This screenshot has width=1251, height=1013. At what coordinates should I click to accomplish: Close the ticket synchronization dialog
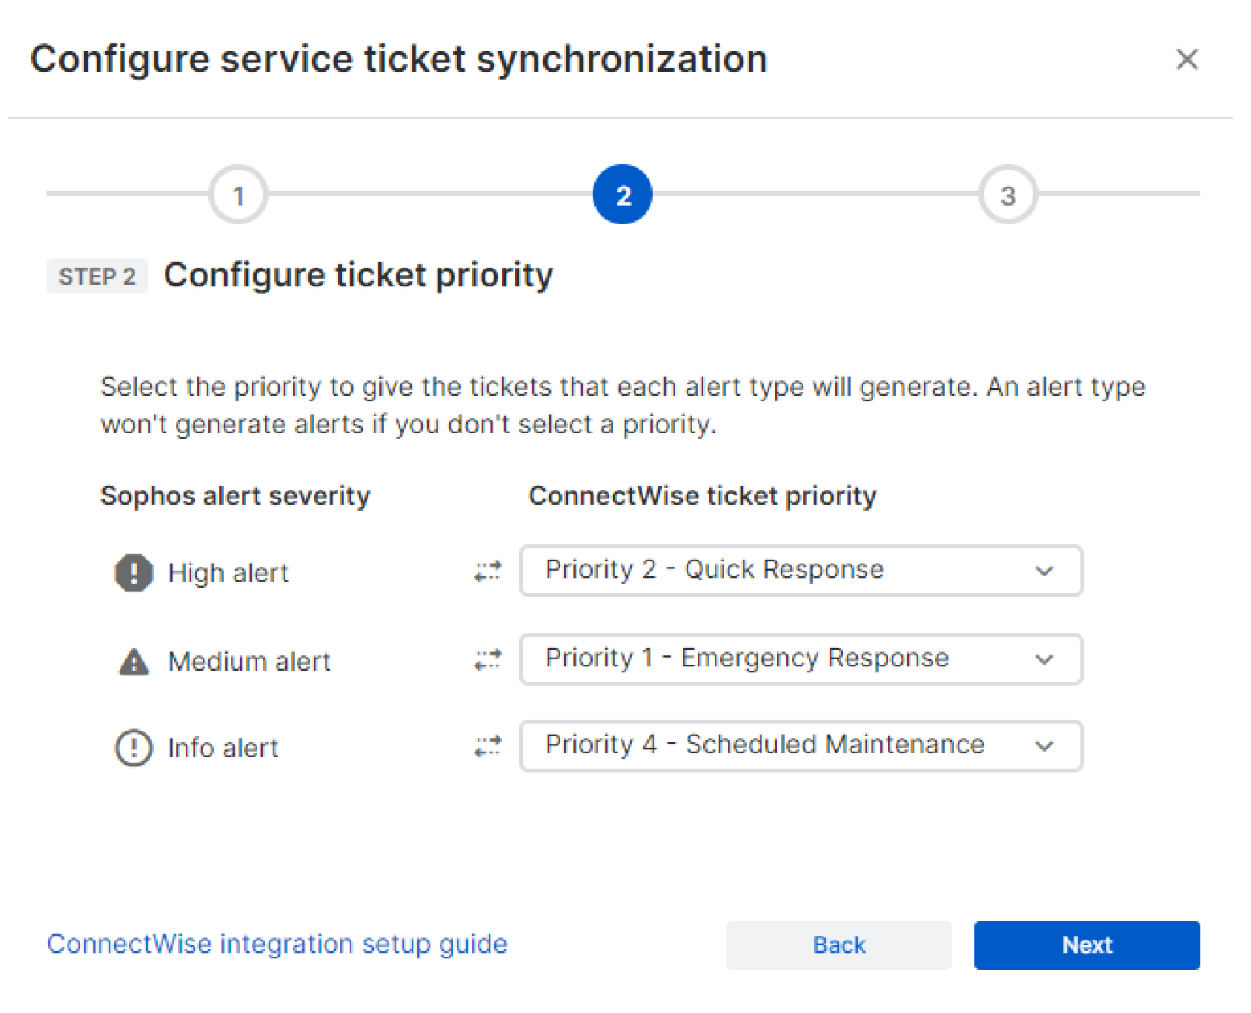click(1187, 59)
